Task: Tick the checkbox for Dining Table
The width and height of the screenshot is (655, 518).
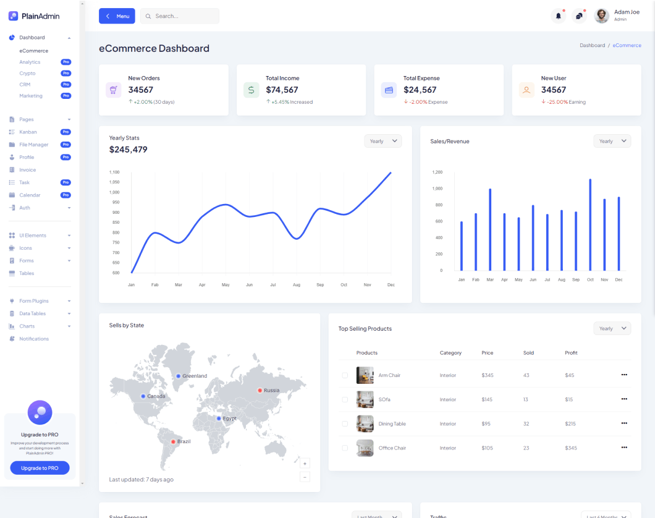Action: tap(345, 424)
